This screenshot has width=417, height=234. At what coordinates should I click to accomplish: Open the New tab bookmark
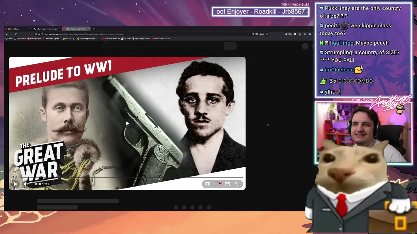[x=67, y=39]
